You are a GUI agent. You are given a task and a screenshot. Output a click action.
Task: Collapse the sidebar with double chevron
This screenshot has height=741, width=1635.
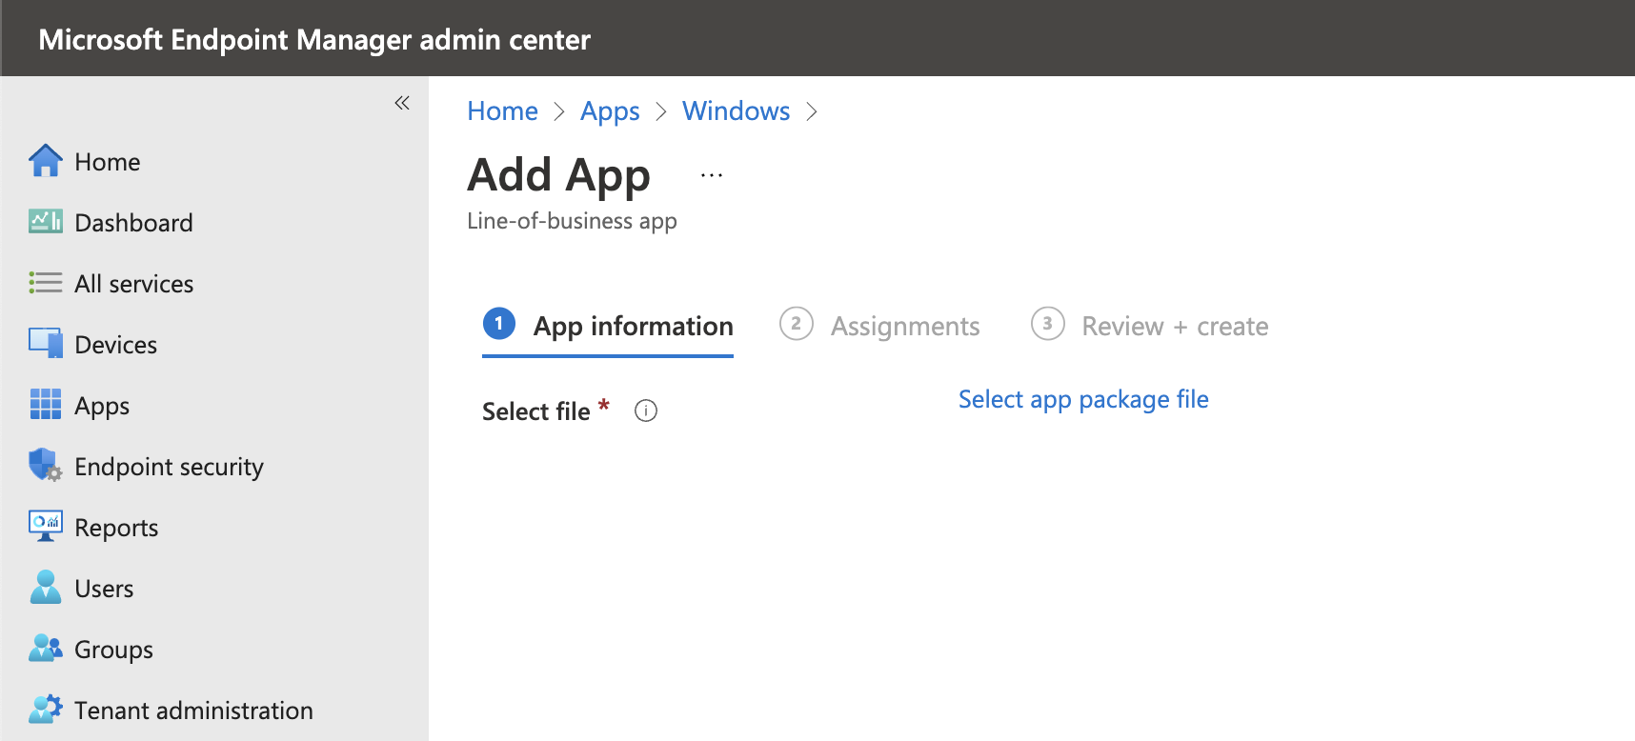coord(402,103)
